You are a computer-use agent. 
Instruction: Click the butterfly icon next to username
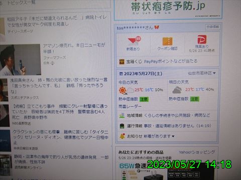click(157, 27)
